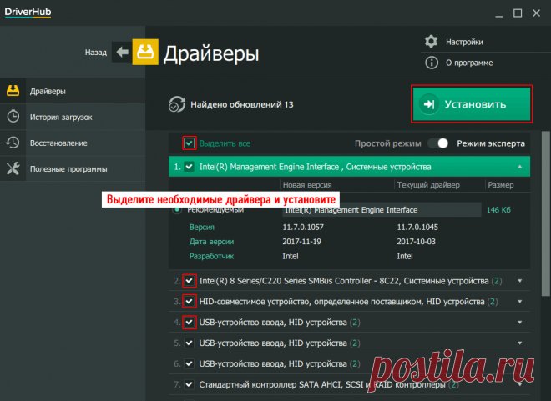Click the Простой режим label
Image resolution: width=551 pixels, height=401 pixels.
(x=388, y=143)
